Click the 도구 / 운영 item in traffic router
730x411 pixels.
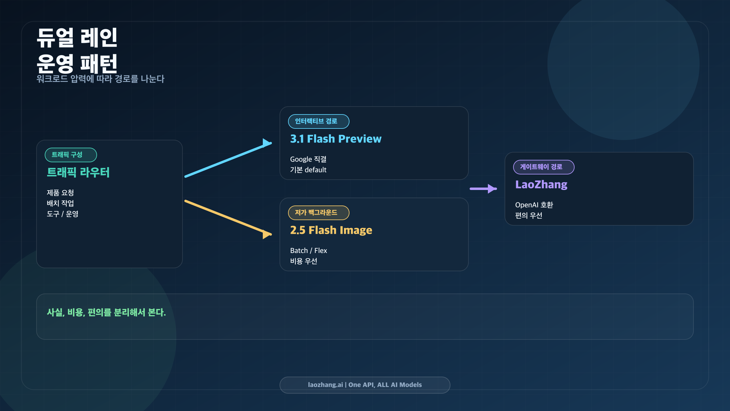(62, 214)
